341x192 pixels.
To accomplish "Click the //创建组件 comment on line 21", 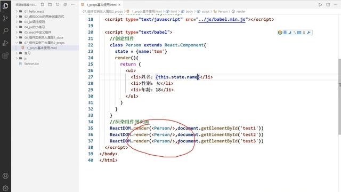I will pyautogui.click(x=122, y=38).
